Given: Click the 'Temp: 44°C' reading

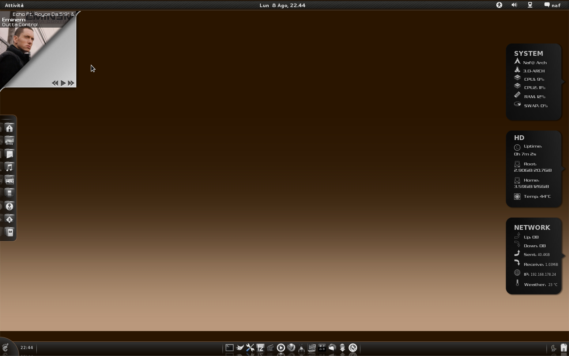Looking at the screenshot, I should coord(537,196).
